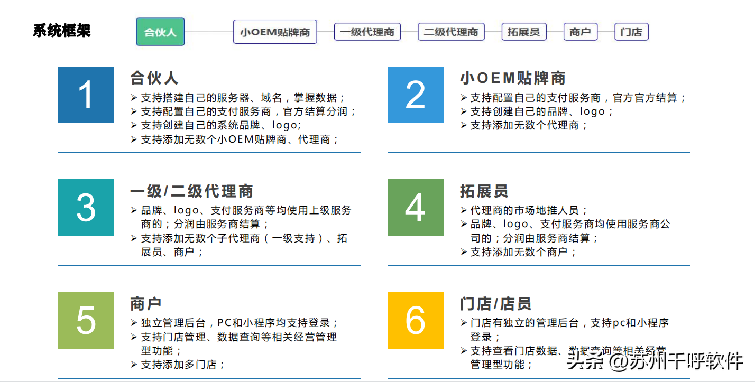This screenshot has height=382, width=755.
Task: Click the green number 4 tile
Action: coord(416,208)
